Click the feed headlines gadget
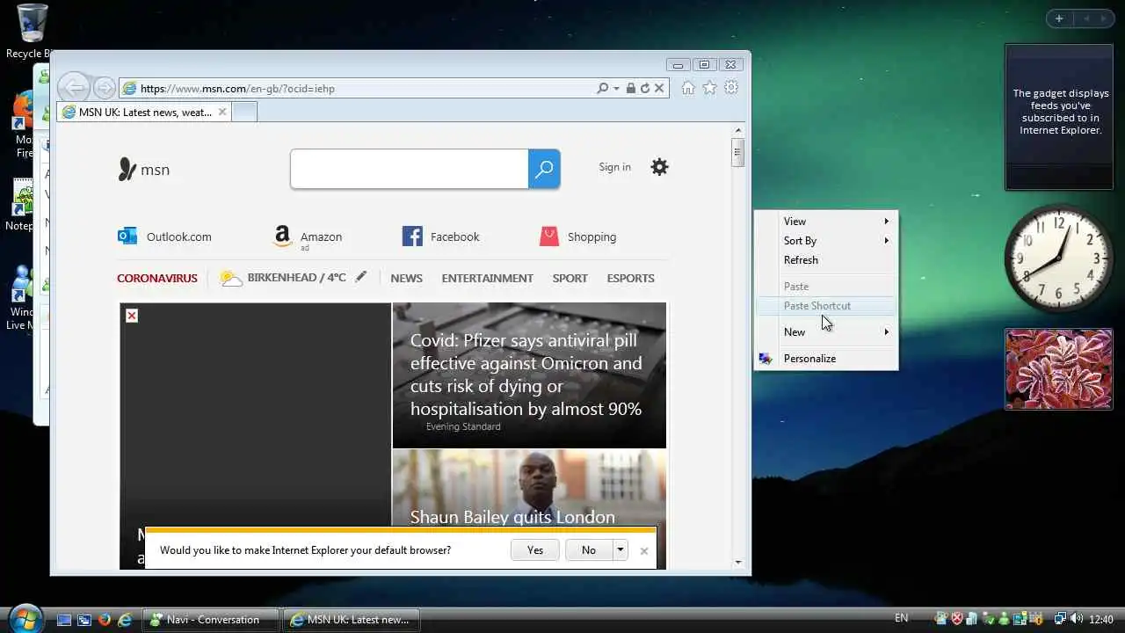 pos(1058,116)
